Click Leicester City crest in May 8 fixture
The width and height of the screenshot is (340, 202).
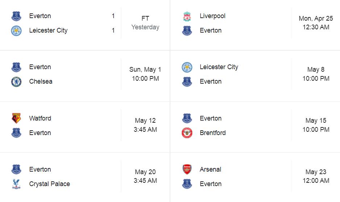pyautogui.click(x=187, y=67)
